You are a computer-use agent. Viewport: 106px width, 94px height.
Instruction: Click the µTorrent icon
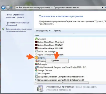36,39
